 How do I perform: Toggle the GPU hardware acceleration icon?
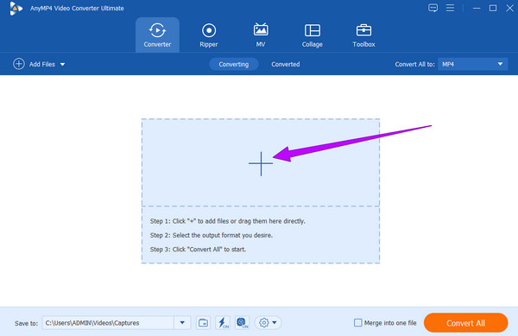click(x=242, y=323)
